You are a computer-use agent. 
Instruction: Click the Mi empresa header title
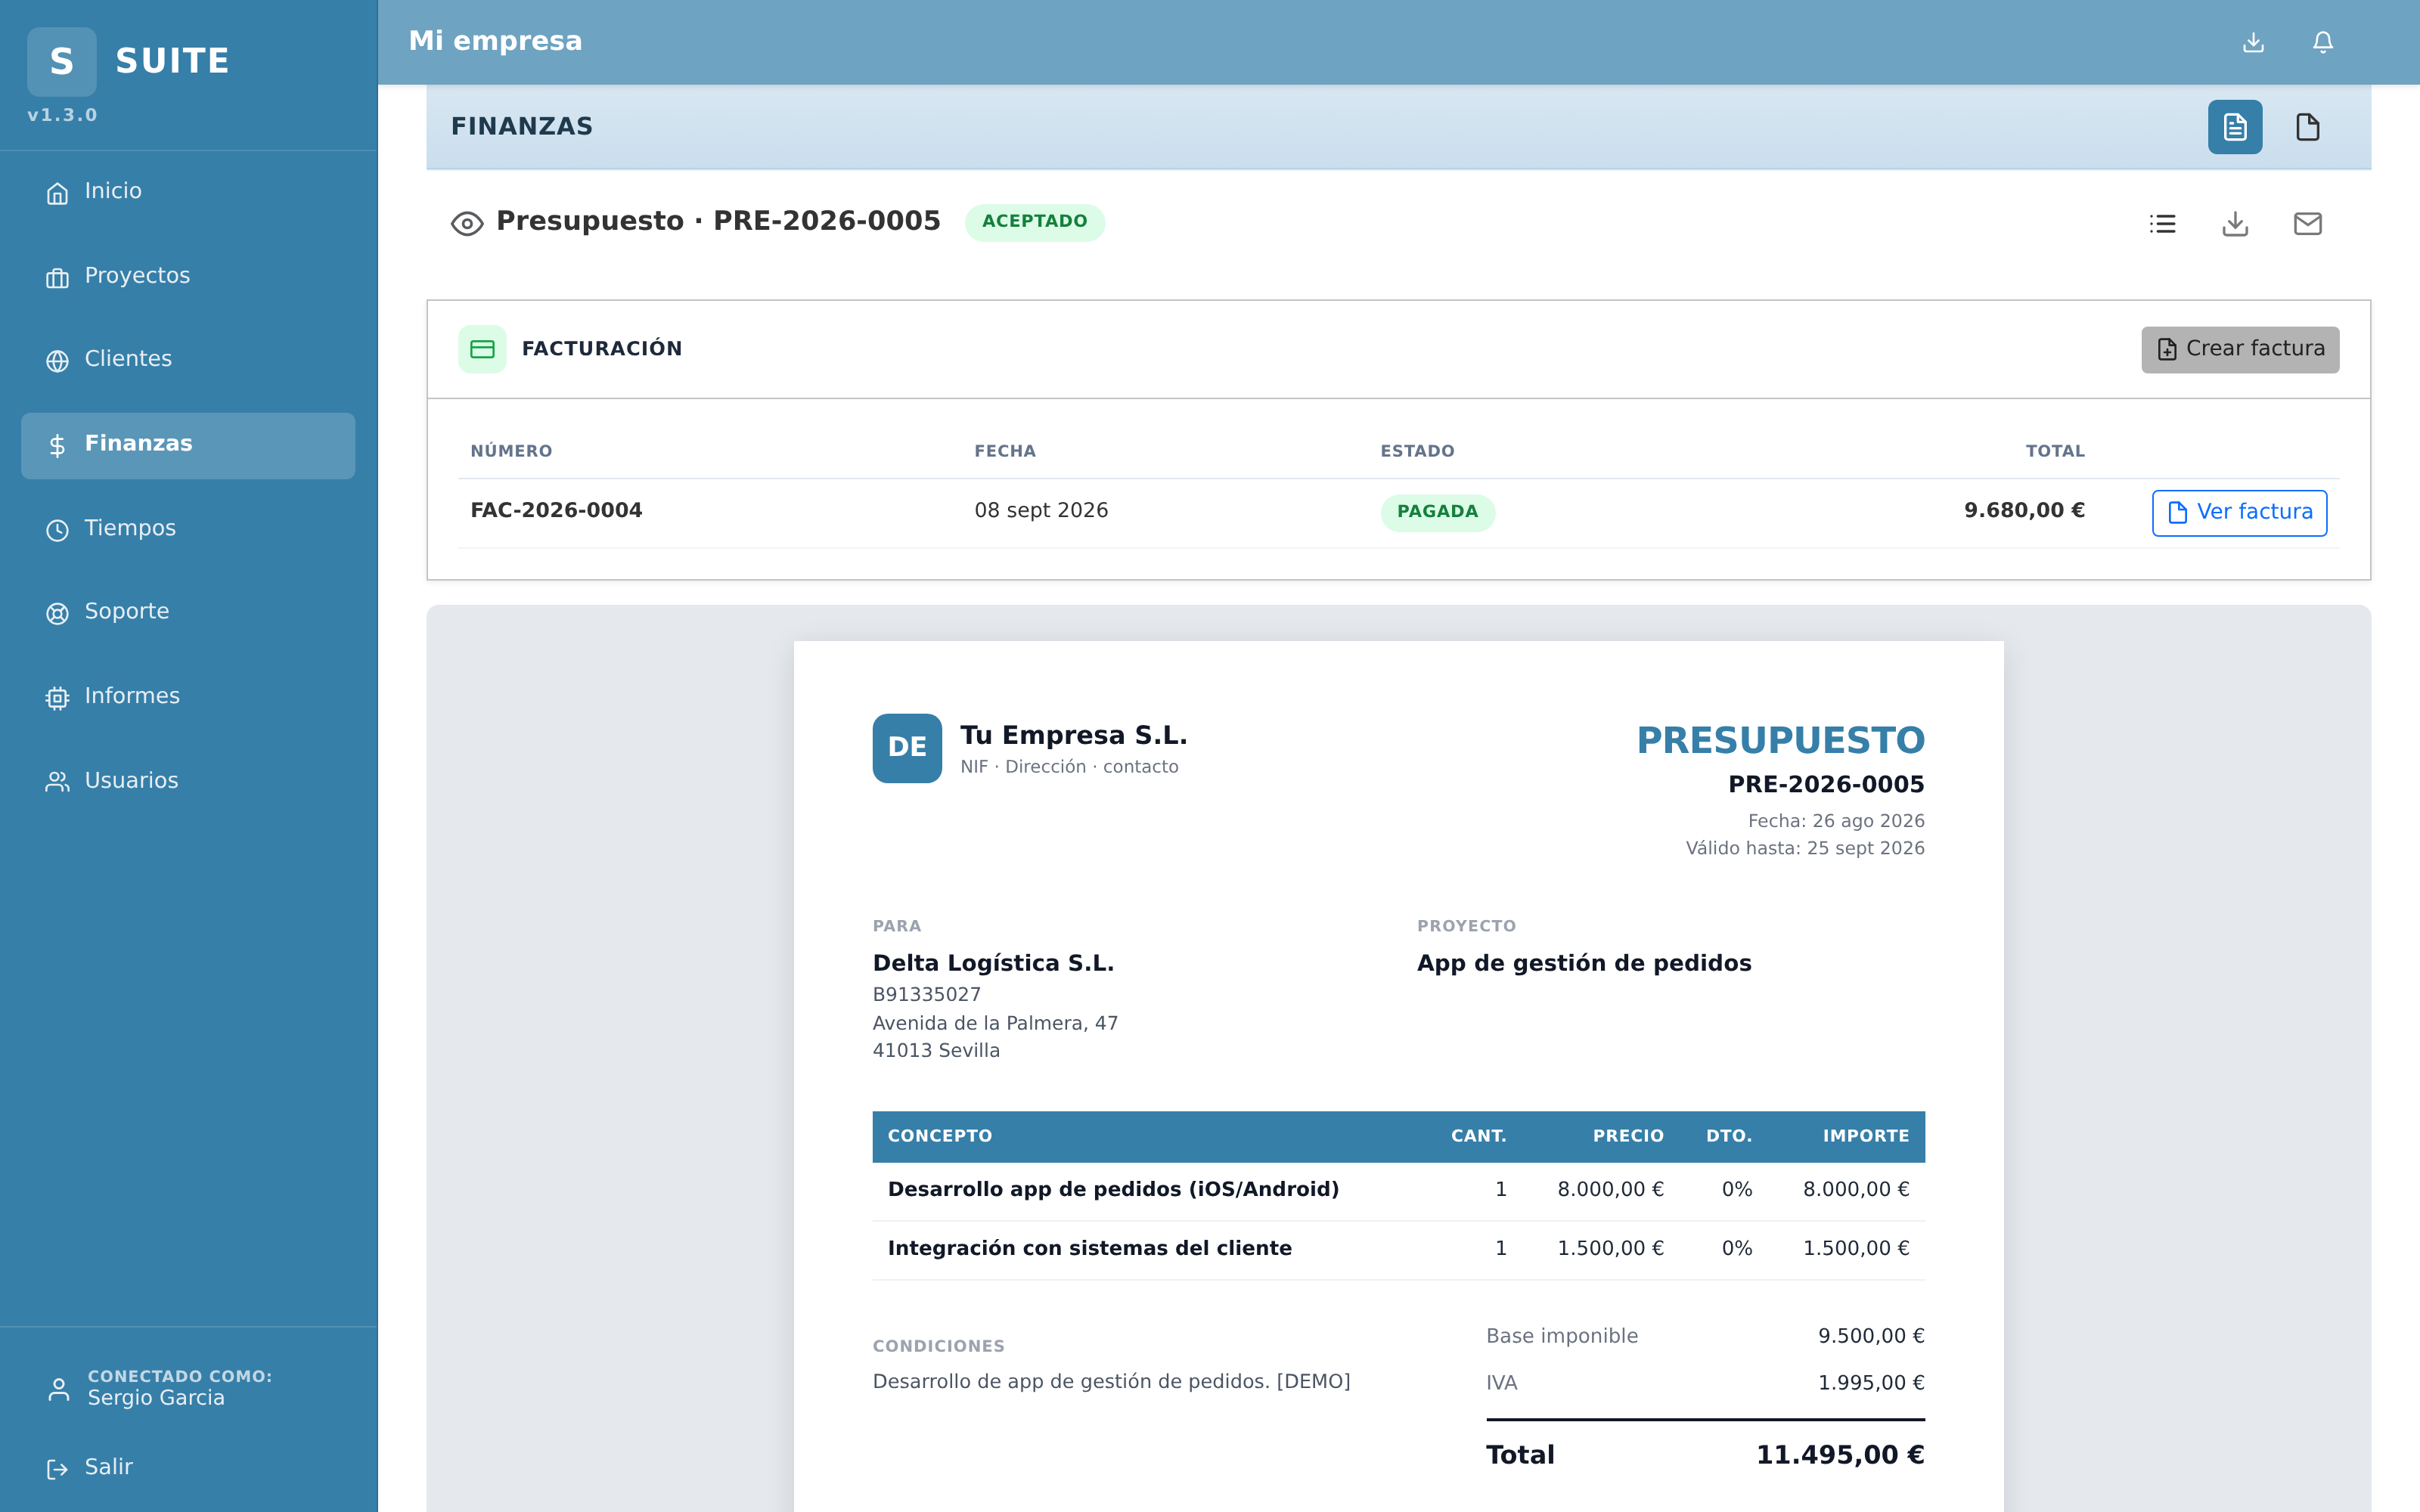pos(495,41)
